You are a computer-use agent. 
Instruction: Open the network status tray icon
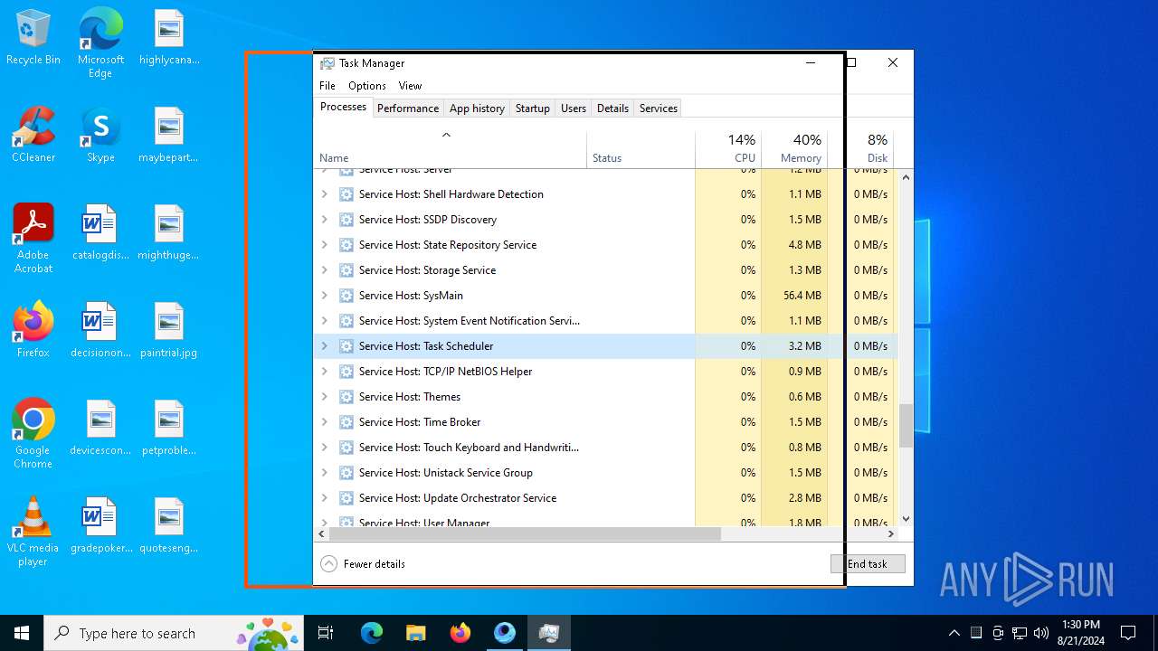(1020, 633)
